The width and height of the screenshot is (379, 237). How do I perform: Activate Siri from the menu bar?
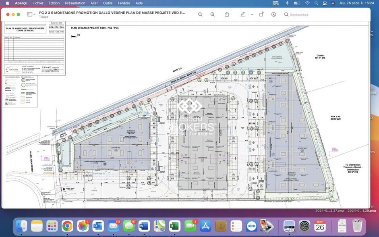(x=333, y=3)
